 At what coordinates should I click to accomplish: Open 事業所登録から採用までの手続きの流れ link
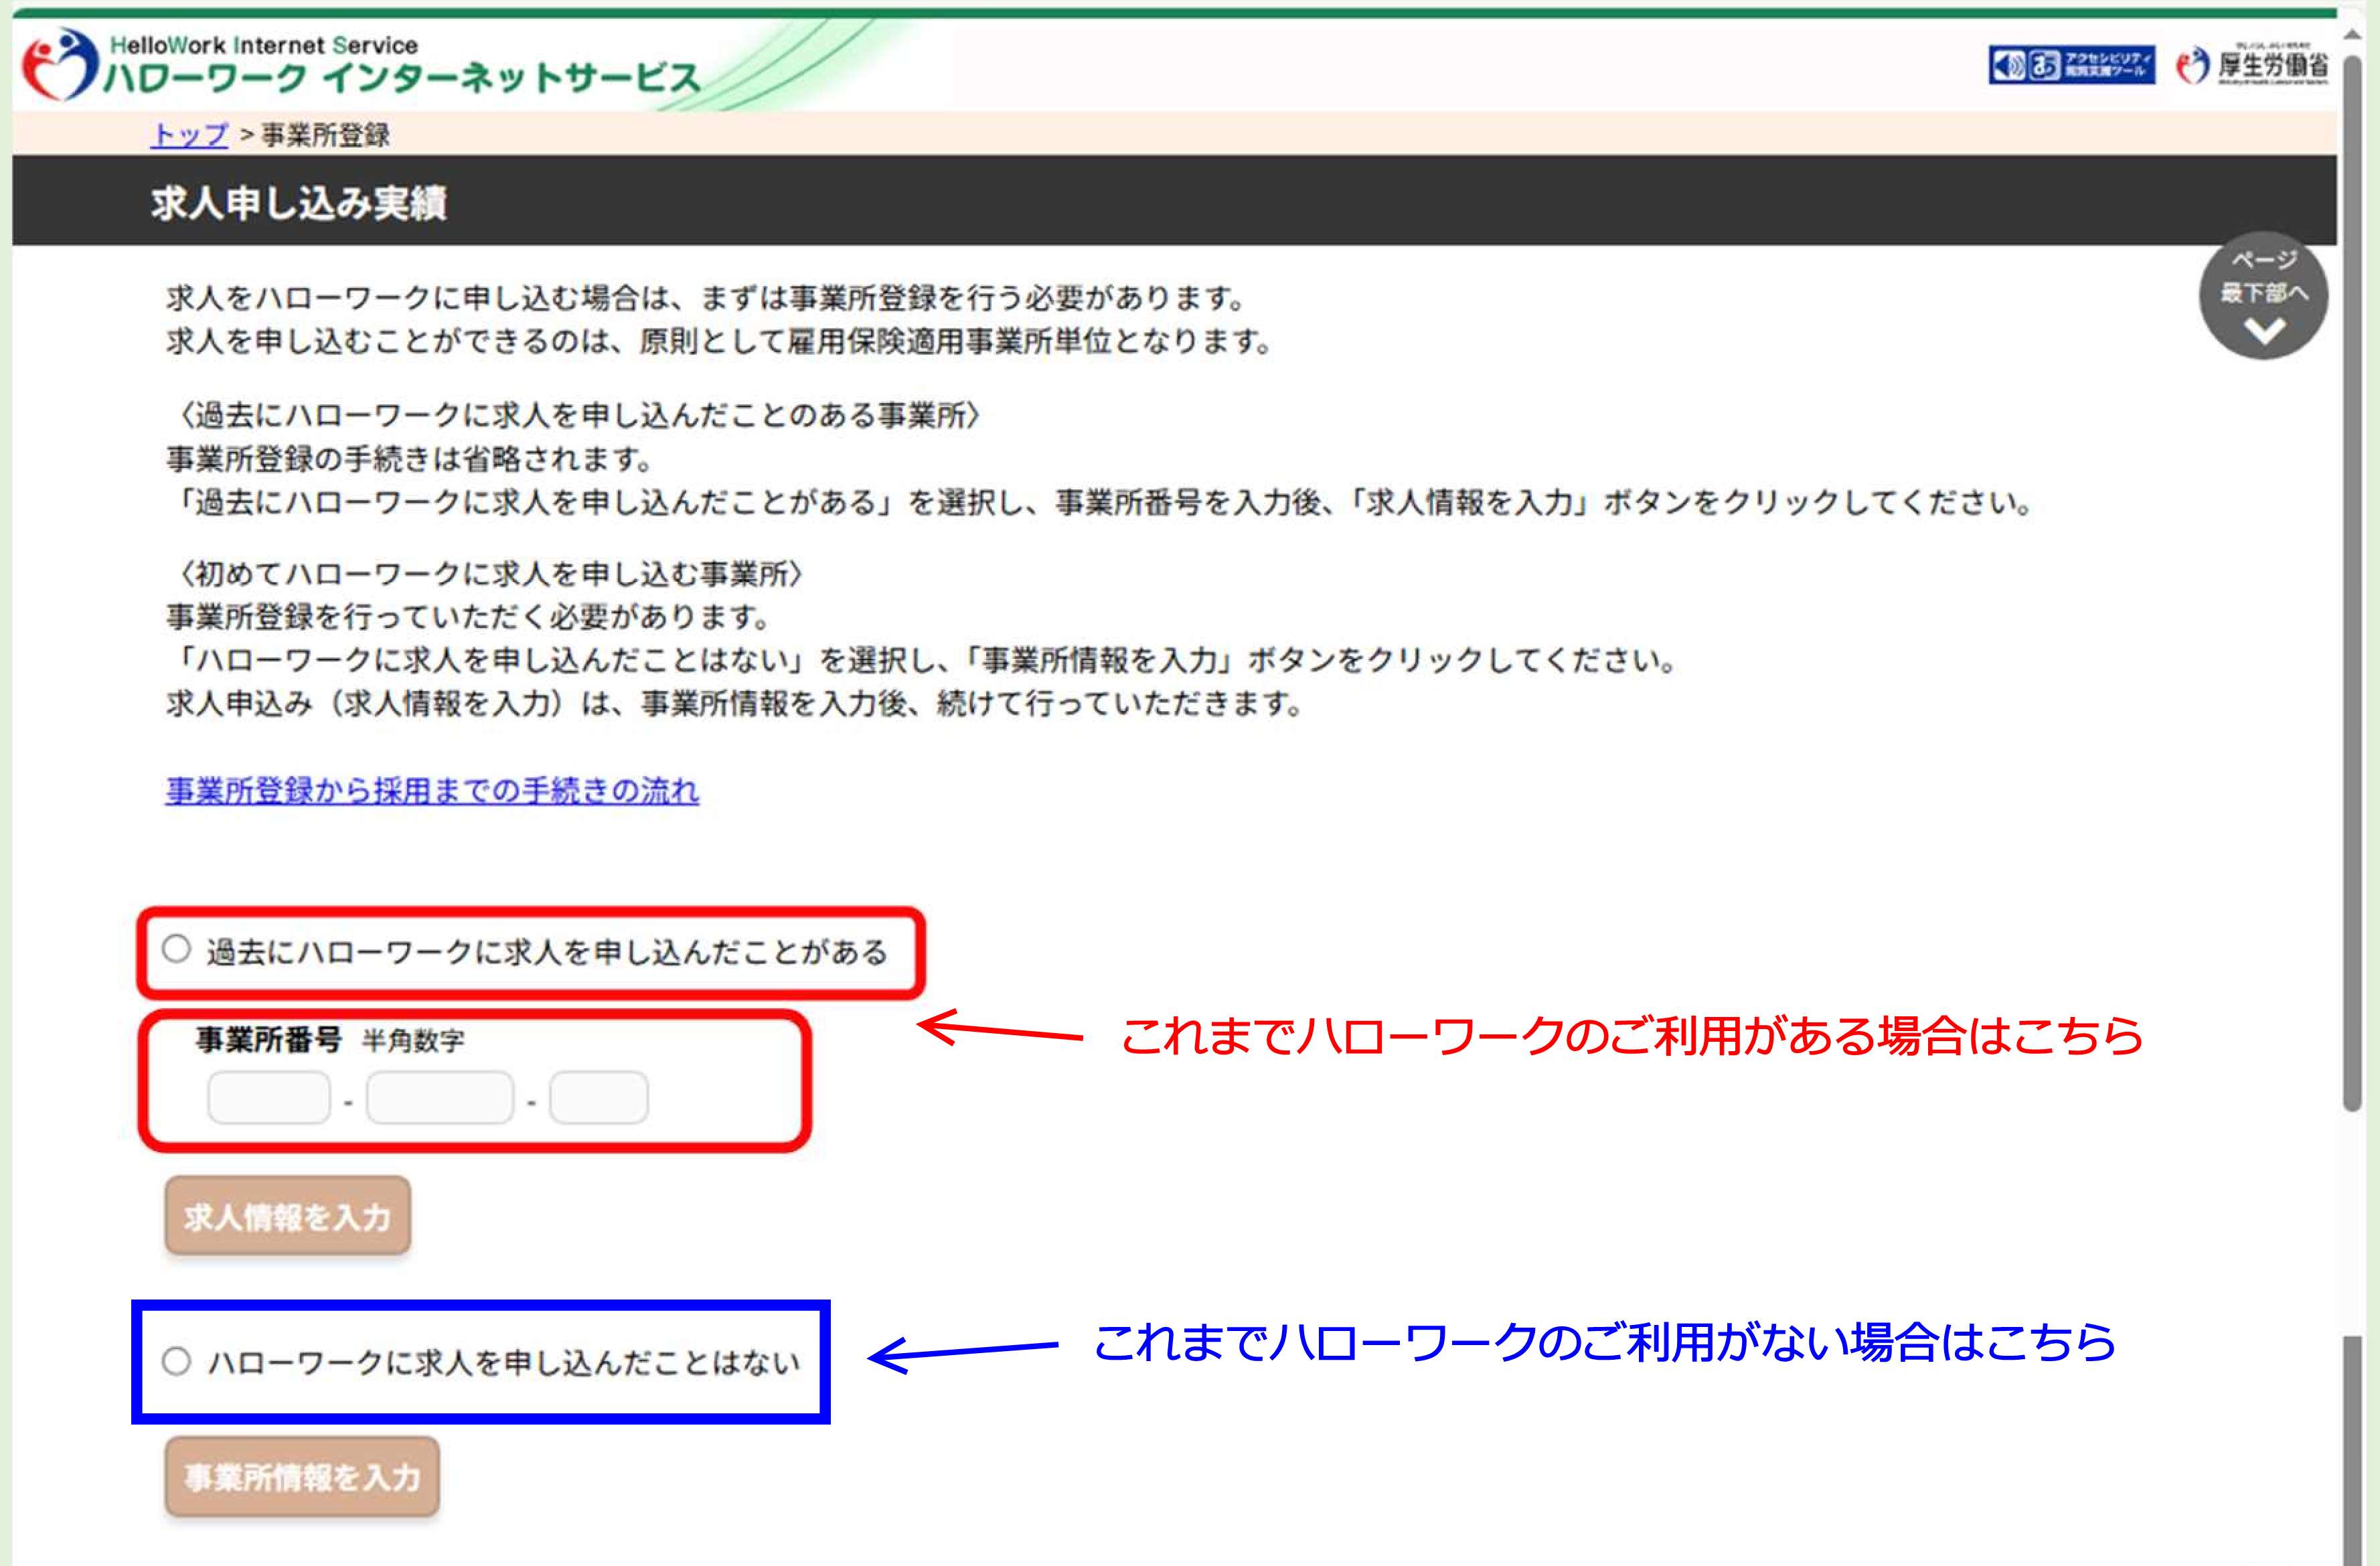pos(432,791)
